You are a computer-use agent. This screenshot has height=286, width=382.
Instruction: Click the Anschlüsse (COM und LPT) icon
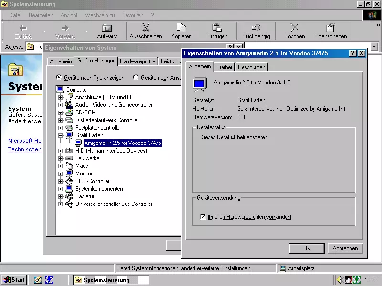pos(69,97)
